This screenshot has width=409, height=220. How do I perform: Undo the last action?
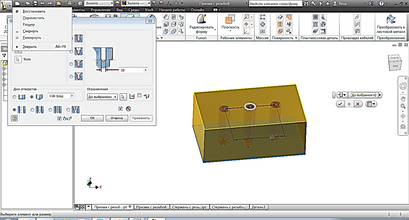pyautogui.click(x=42, y=3)
